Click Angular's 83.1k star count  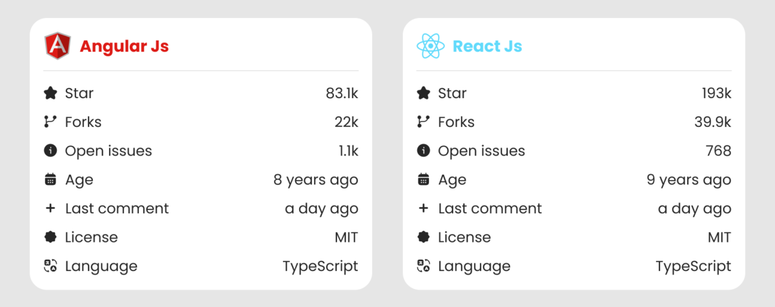tap(342, 94)
